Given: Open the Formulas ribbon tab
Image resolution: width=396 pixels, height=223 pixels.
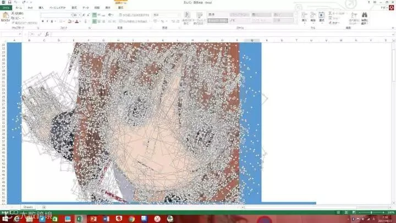Looking at the screenshot, I should (x=74, y=8).
